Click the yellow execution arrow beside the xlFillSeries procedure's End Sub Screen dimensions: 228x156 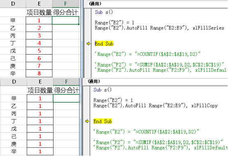(88, 44)
